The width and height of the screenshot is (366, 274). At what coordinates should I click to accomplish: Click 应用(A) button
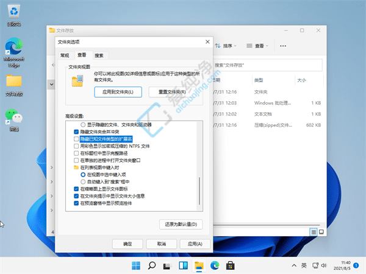click(x=195, y=244)
